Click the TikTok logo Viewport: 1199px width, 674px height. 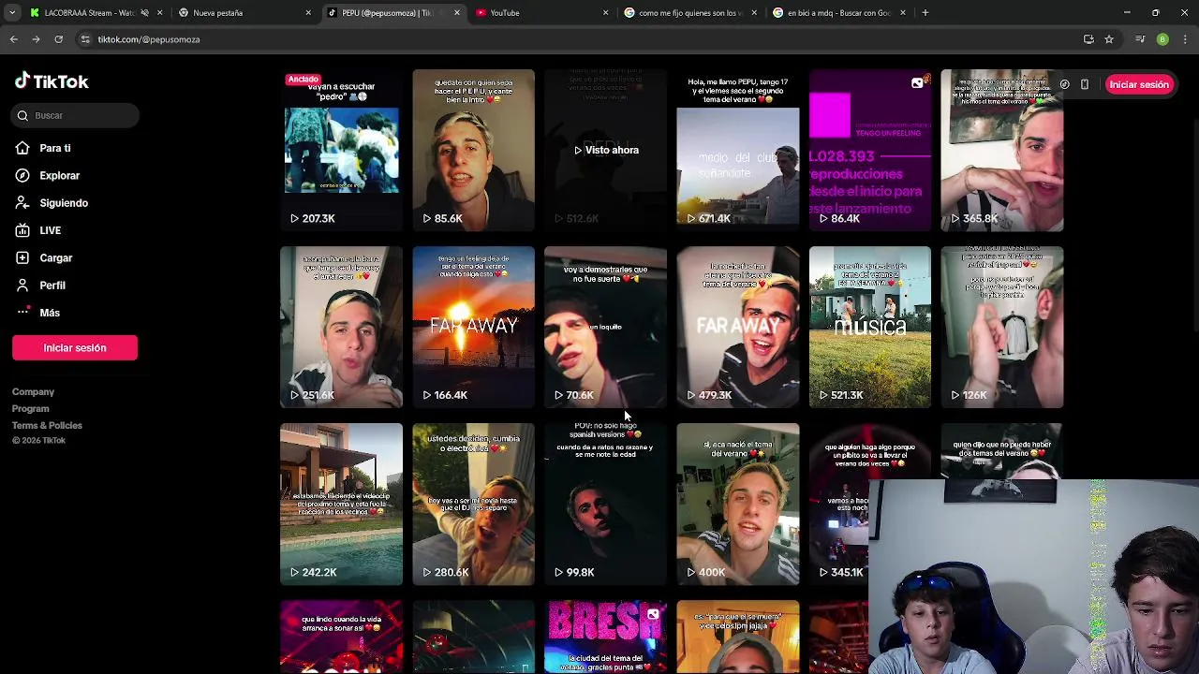pos(52,81)
